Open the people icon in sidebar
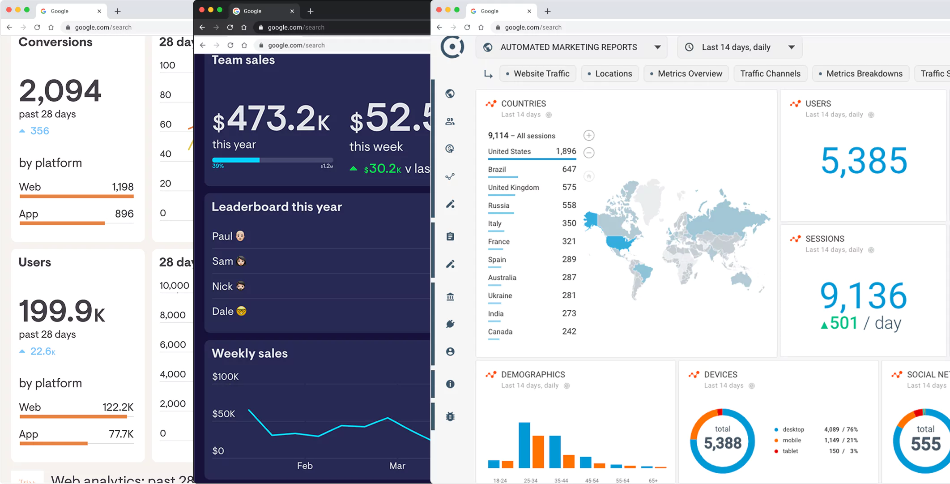 tap(450, 121)
